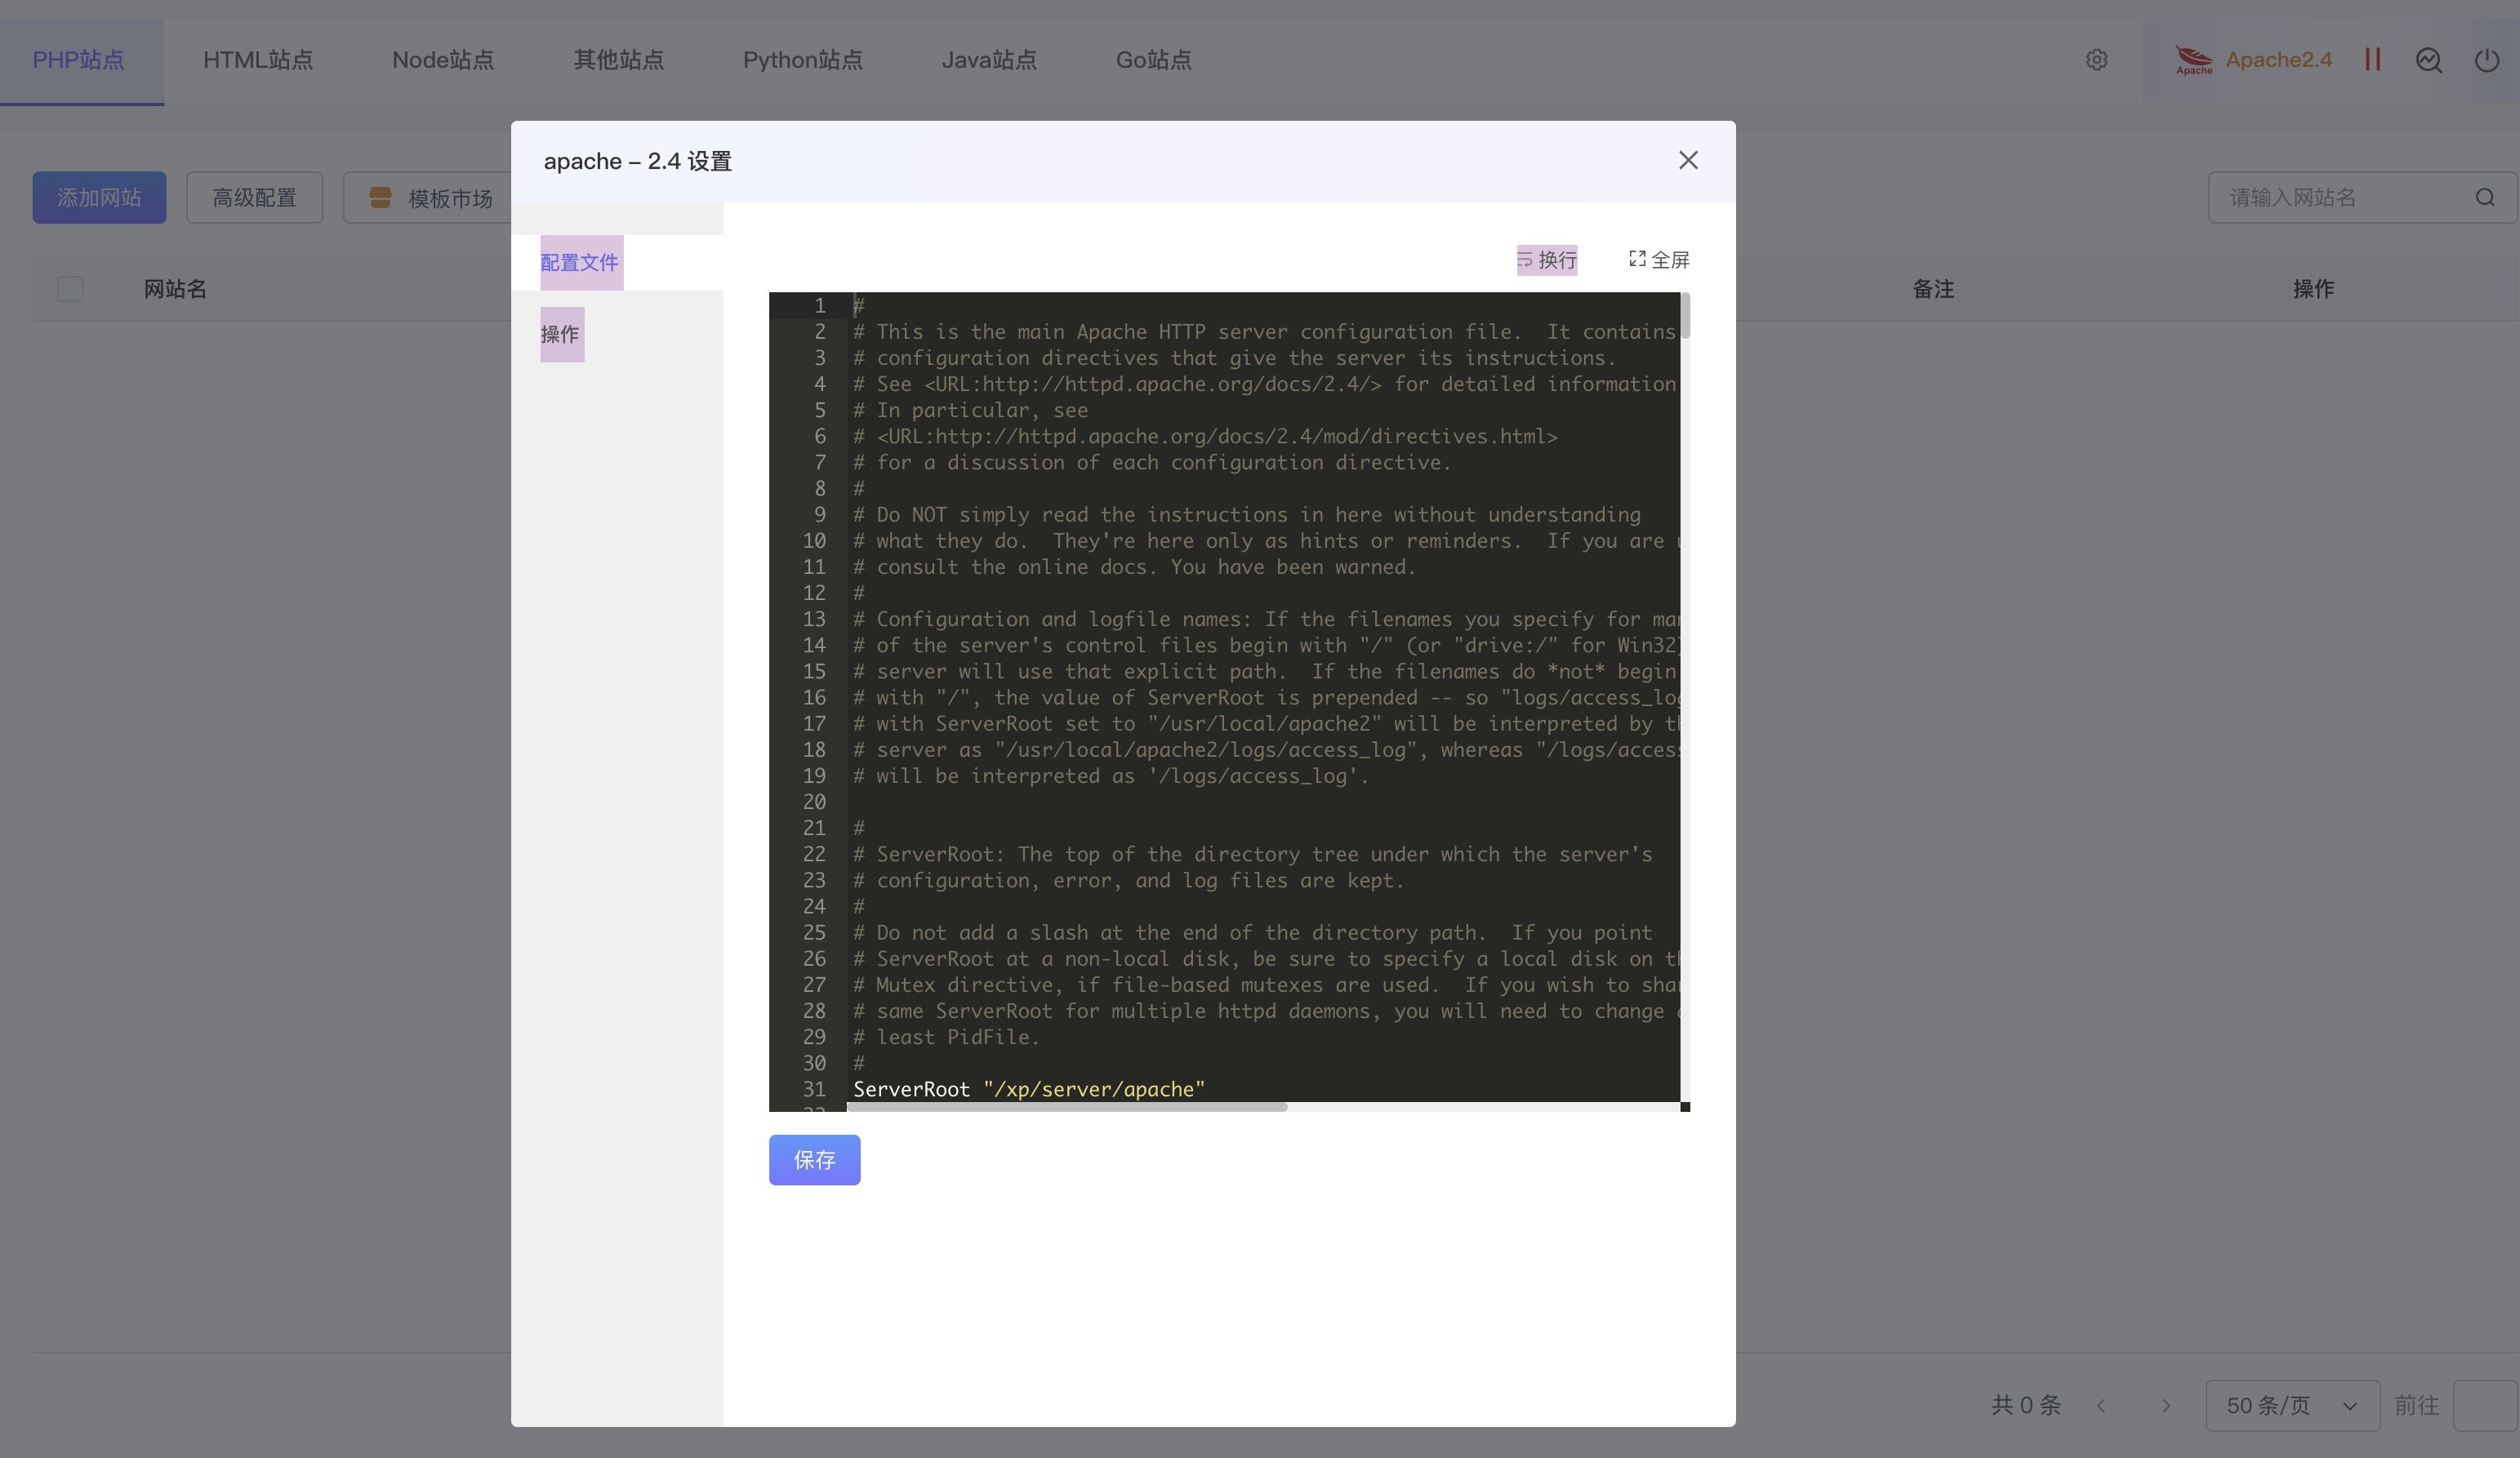This screenshot has height=1458, width=2520.
Task: Go to next page with right chevron
Action: coord(2165,1405)
